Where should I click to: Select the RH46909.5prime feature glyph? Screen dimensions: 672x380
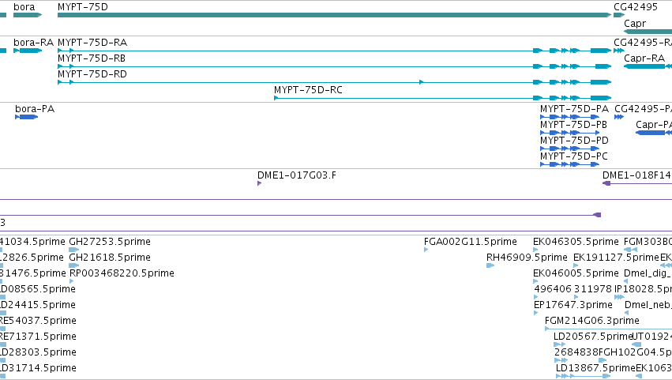click(490, 266)
